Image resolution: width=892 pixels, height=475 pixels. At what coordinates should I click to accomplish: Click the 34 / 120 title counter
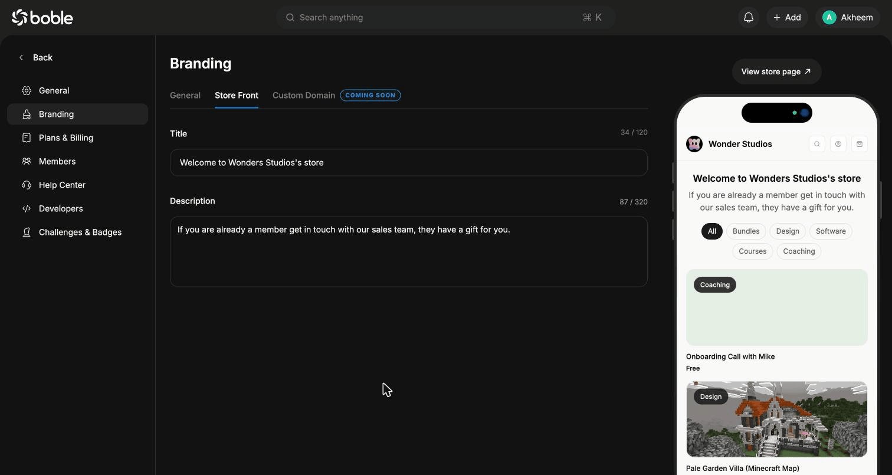[634, 132]
